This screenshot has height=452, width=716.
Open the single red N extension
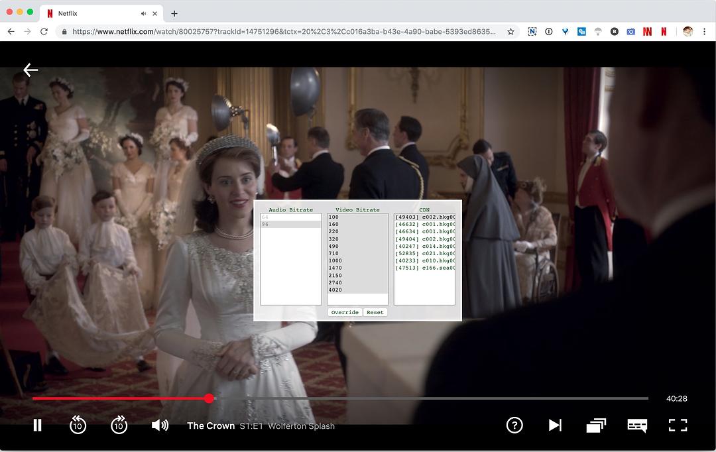tap(664, 32)
